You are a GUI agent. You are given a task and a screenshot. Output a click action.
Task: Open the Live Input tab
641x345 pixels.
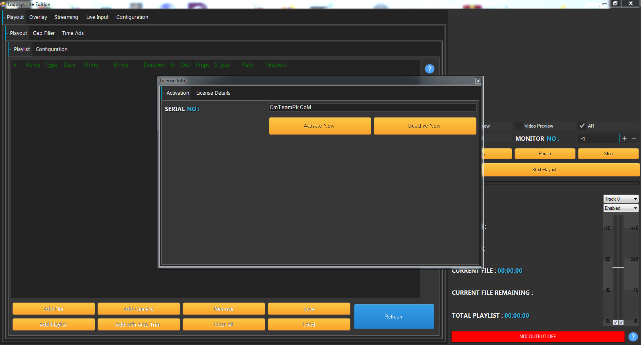[97, 17]
